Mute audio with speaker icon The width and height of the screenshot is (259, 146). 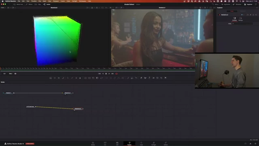coord(15,74)
